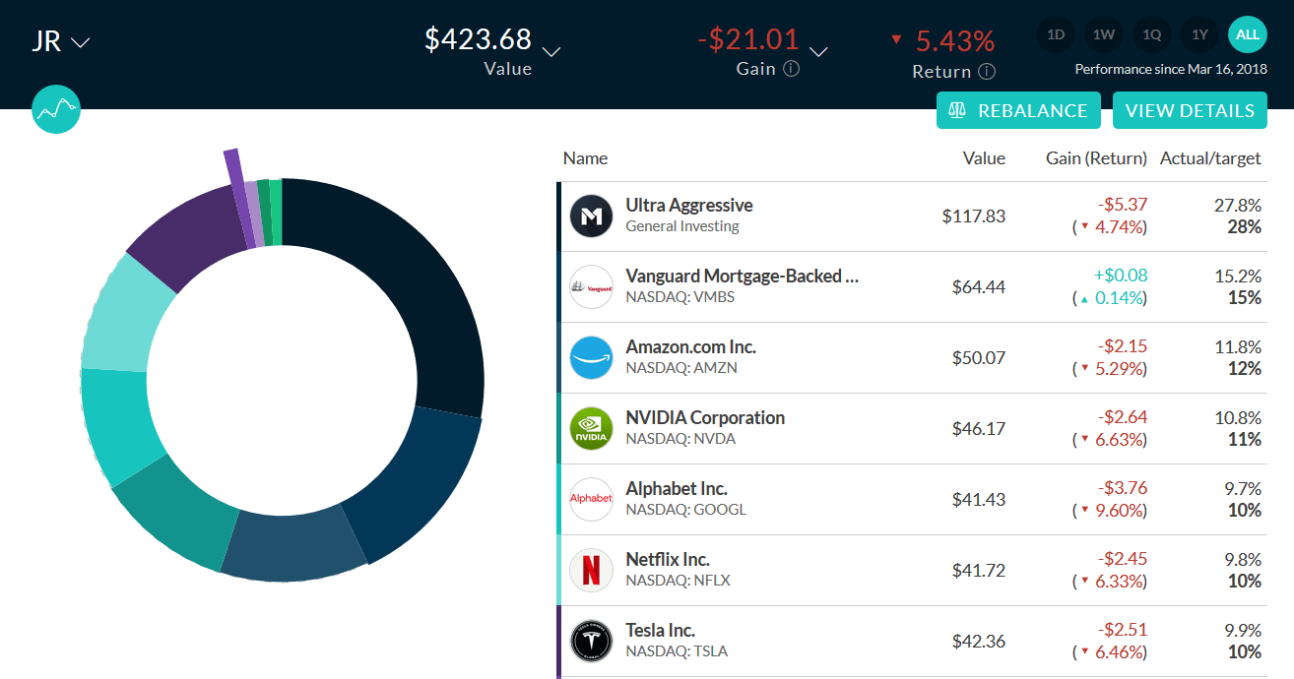Click the Ultra Aggressive portfolio logo

[x=591, y=216]
